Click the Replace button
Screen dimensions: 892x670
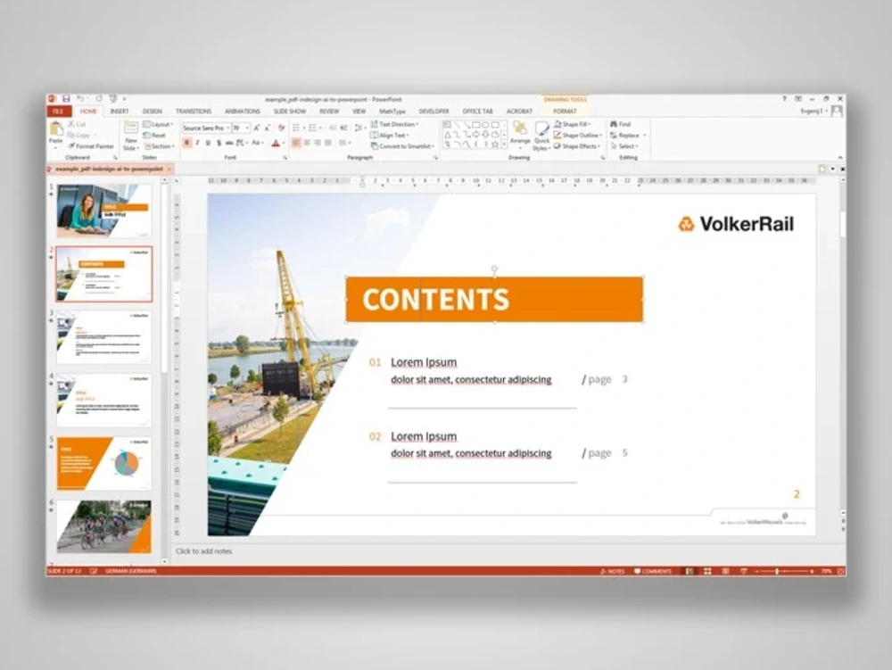tap(624, 136)
